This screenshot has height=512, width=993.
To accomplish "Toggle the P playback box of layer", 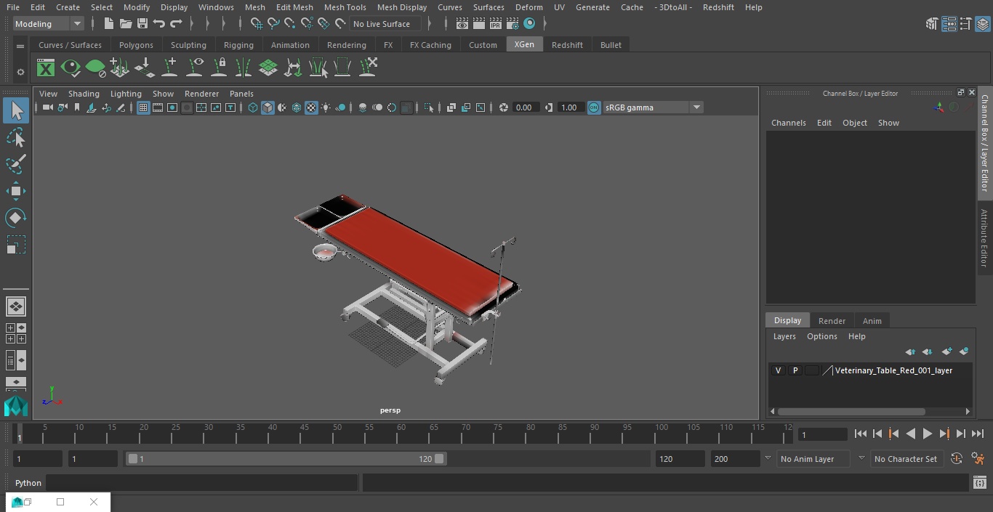I will pyautogui.click(x=795, y=370).
